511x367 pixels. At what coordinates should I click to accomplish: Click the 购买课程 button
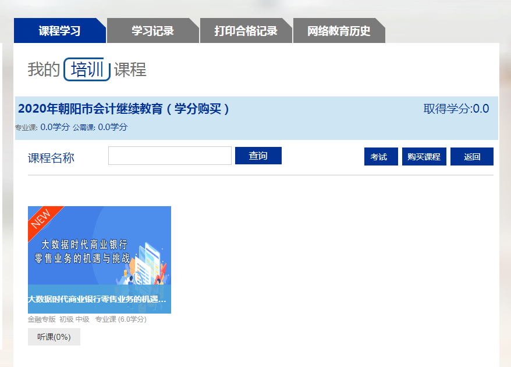click(x=424, y=157)
